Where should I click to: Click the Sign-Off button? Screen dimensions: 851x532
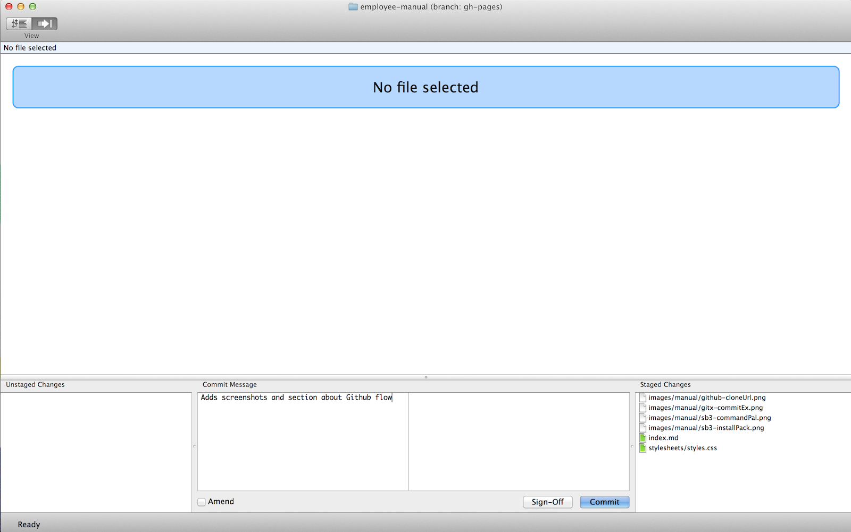pyautogui.click(x=547, y=502)
